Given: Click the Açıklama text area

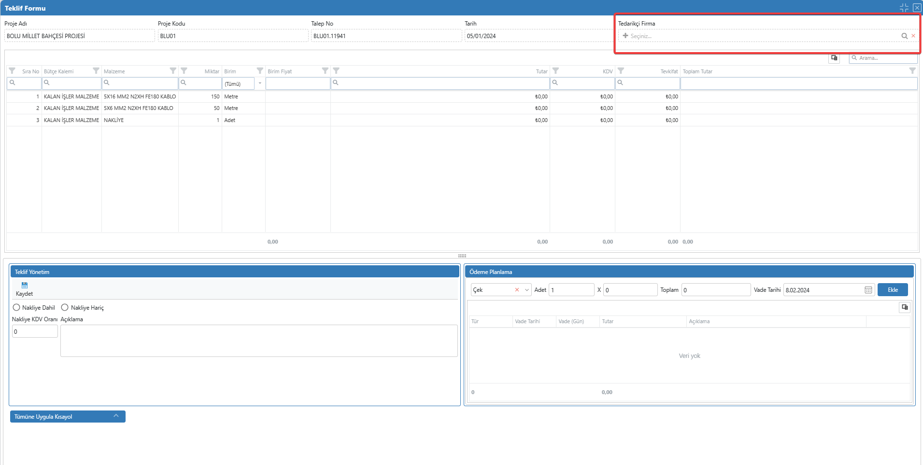Looking at the screenshot, I should coord(259,341).
